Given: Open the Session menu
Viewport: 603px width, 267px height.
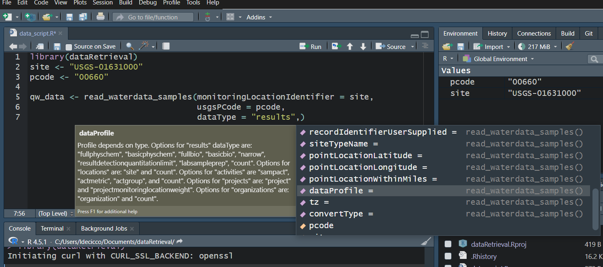Looking at the screenshot, I should pos(102,3).
